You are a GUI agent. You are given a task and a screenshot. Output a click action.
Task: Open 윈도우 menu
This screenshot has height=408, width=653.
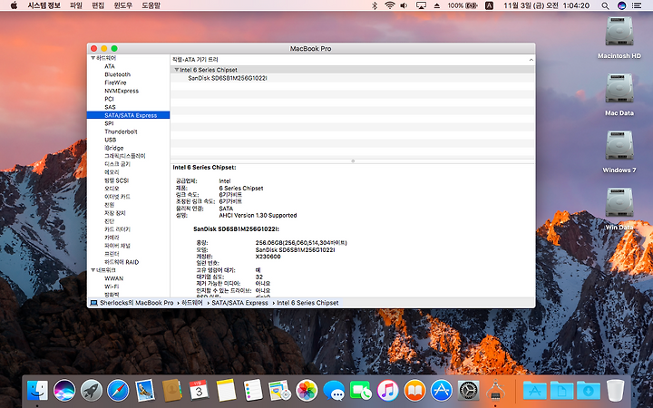[x=122, y=5]
